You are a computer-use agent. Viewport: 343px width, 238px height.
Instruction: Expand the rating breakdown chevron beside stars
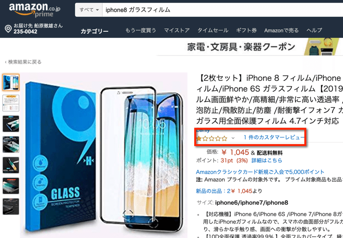tap(233, 138)
